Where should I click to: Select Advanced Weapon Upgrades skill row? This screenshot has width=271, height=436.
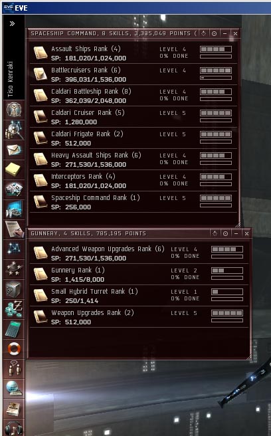[x=139, y=253]
